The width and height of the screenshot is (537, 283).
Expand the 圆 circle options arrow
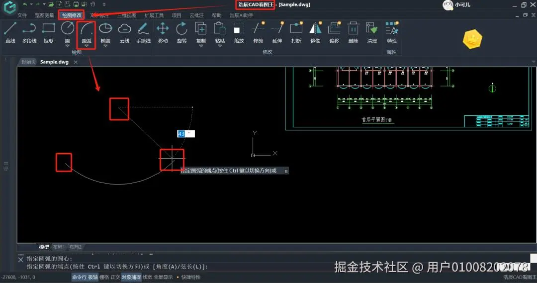click(68, 46)
